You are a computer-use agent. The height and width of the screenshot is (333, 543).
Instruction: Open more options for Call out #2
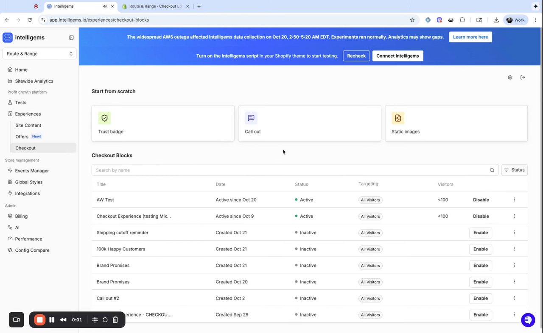pos(514,298)
